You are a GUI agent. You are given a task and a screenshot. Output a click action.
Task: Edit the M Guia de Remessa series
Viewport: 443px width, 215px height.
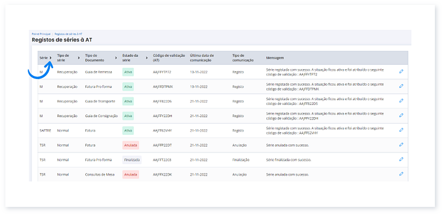(401, 72)
